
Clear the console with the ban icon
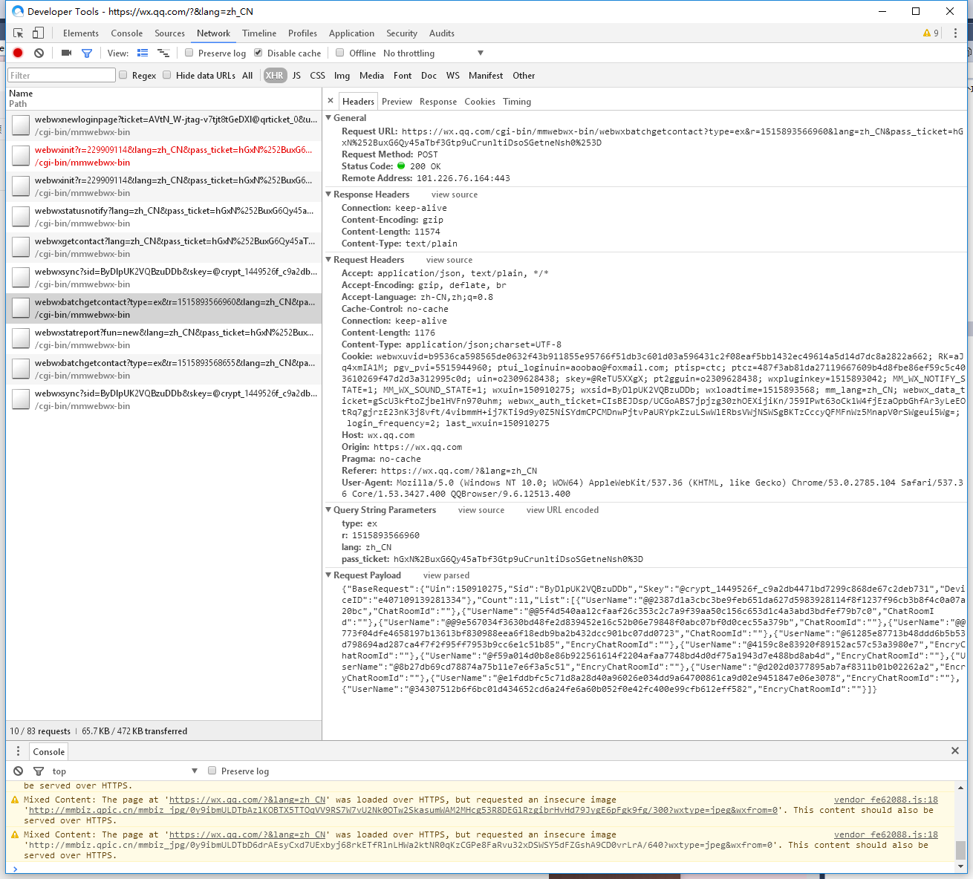18,771
